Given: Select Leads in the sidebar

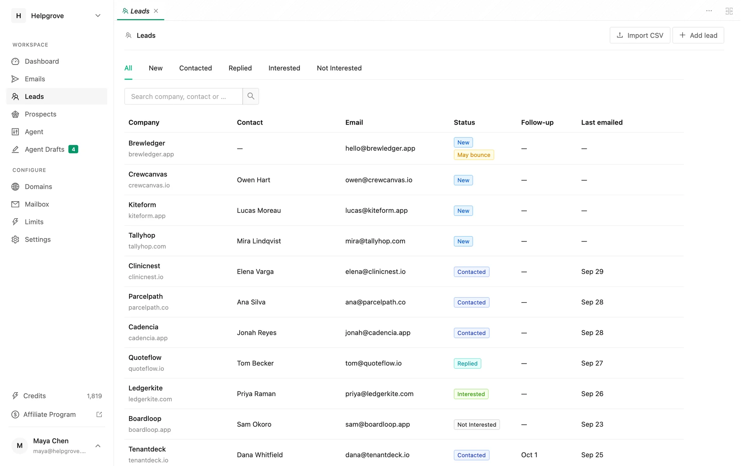Looking at the screenshot, I should tap(57, 96).
